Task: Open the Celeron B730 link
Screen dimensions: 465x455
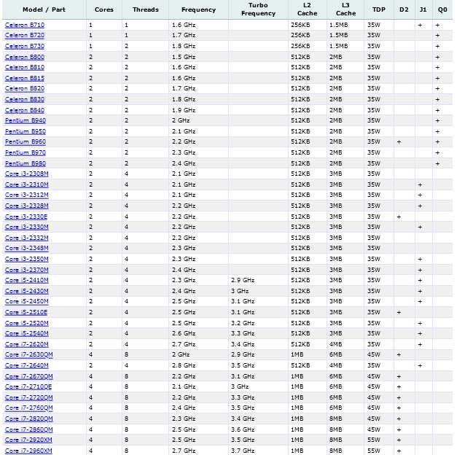Action: click(x=25, y=46)
